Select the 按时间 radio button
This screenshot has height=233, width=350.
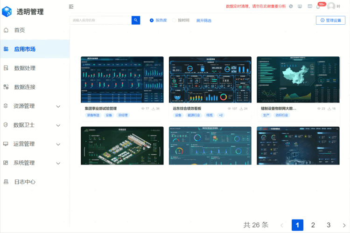[x=175, y=21]
